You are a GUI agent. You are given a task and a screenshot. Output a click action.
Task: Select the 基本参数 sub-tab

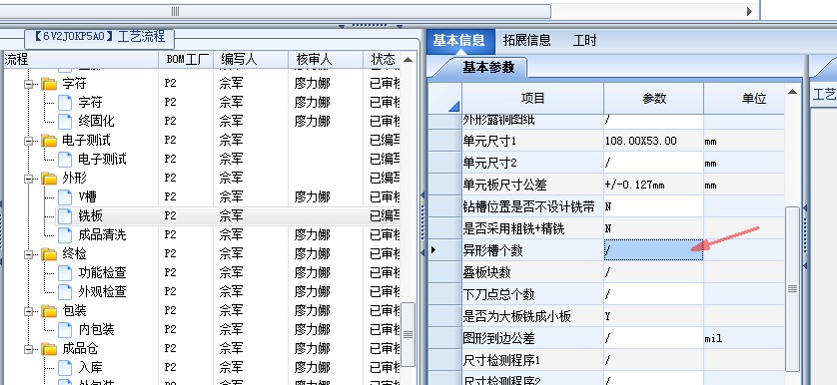point(488,68)
